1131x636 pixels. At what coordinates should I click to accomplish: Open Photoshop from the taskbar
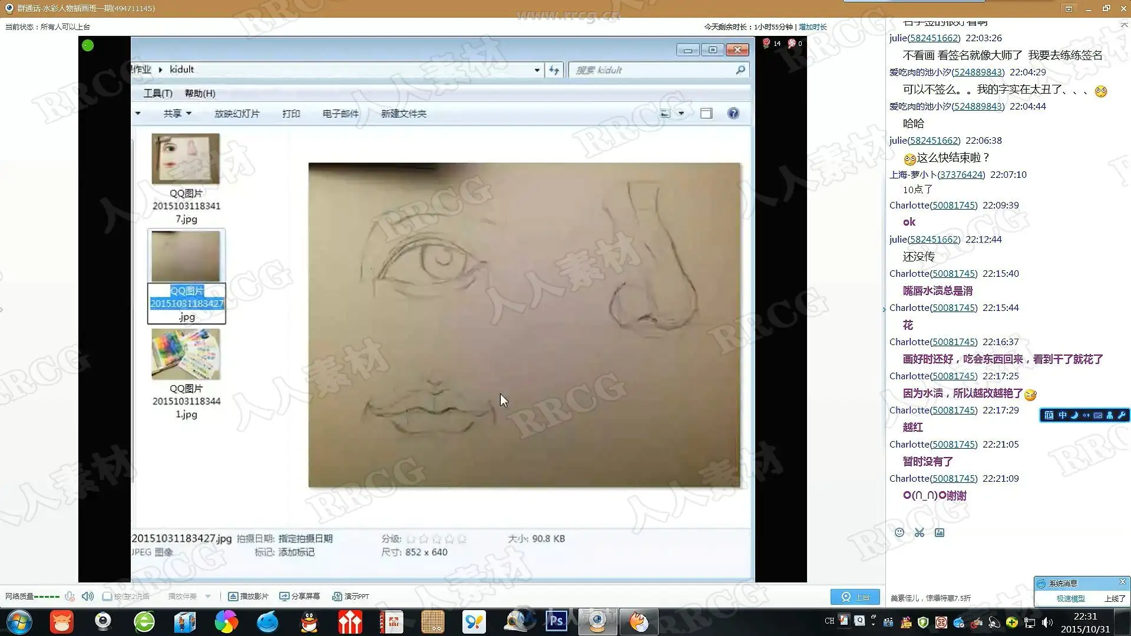point(556,621)
